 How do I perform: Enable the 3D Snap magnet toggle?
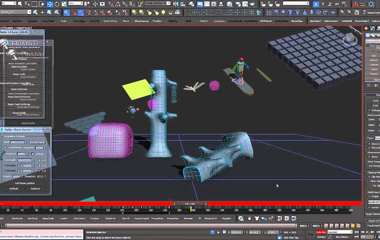click(111, 4)
